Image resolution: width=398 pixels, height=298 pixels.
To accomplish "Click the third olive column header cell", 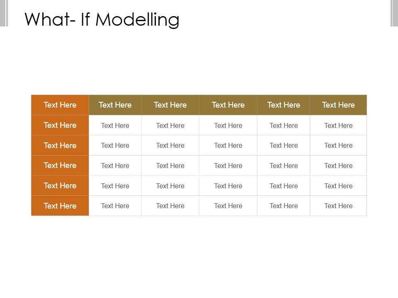I will 228,105.
